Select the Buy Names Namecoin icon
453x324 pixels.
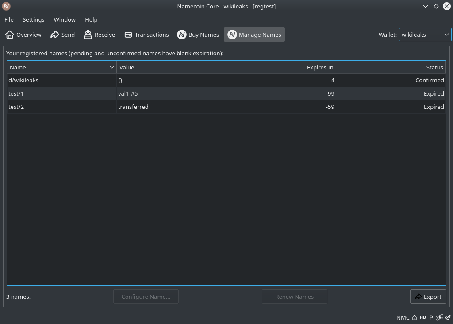(x=182, y=35)
